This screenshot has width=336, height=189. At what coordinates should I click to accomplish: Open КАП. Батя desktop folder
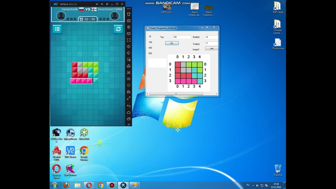click(x=278, y=7)
